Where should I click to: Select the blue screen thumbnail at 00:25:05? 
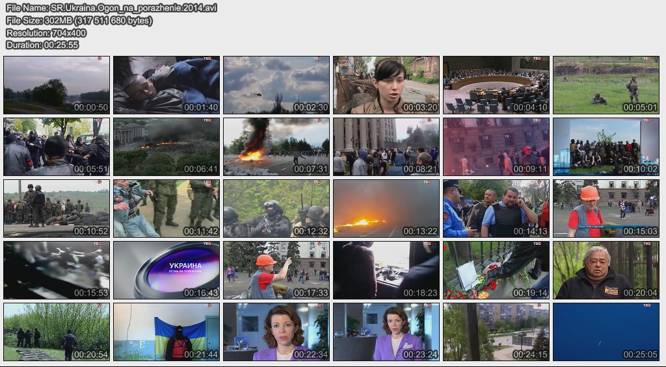[606, 332]
